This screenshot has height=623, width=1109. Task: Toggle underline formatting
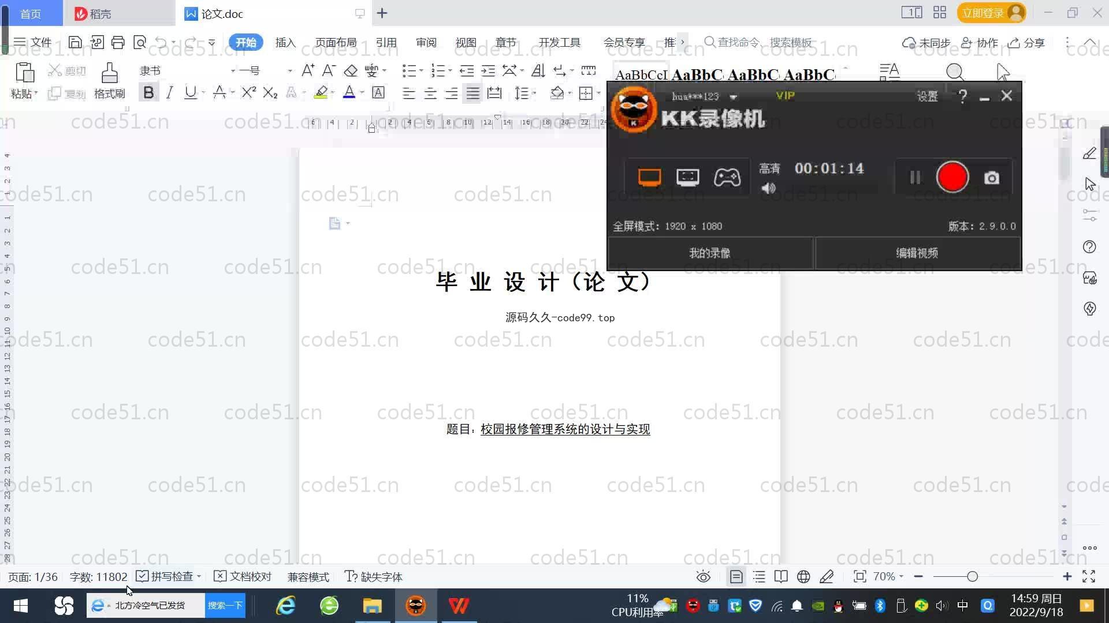point(190,93)
